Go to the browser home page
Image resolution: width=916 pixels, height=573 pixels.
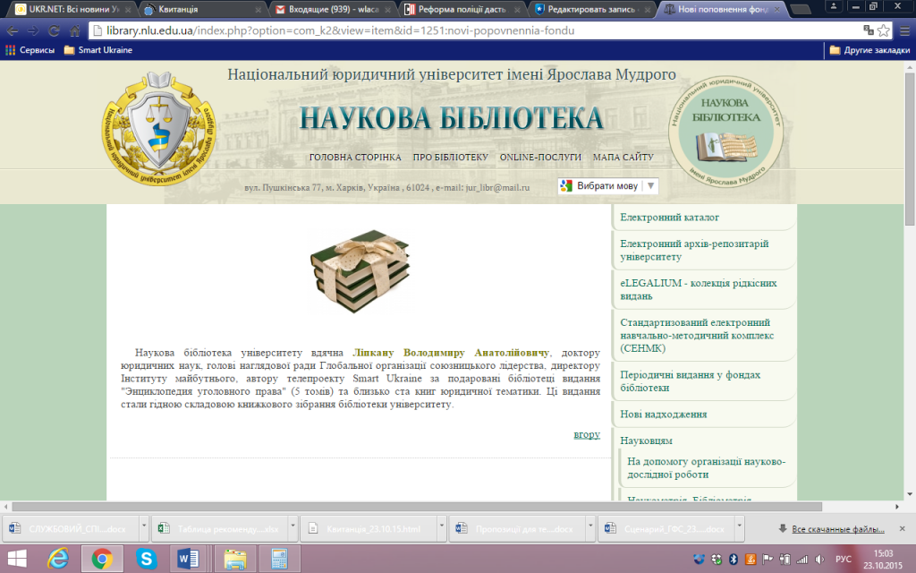point(75,30)
